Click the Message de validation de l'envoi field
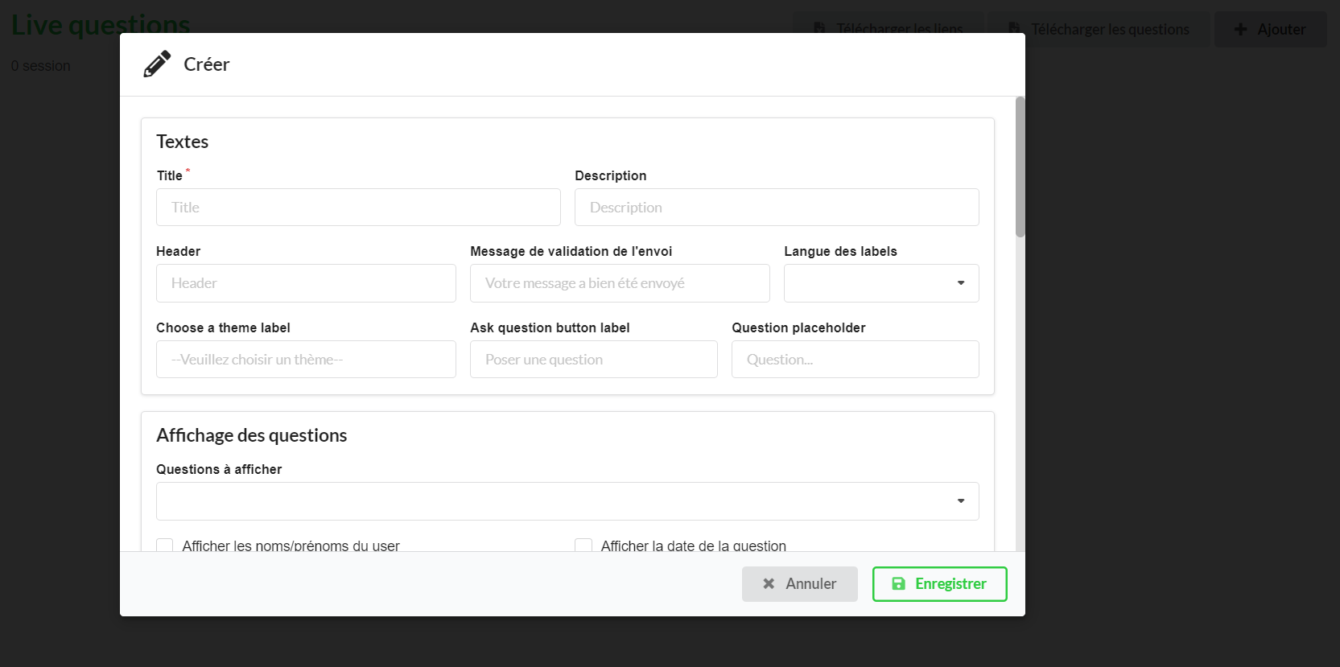Viewport: 1340px width, 667px height. tap(620, 283)
